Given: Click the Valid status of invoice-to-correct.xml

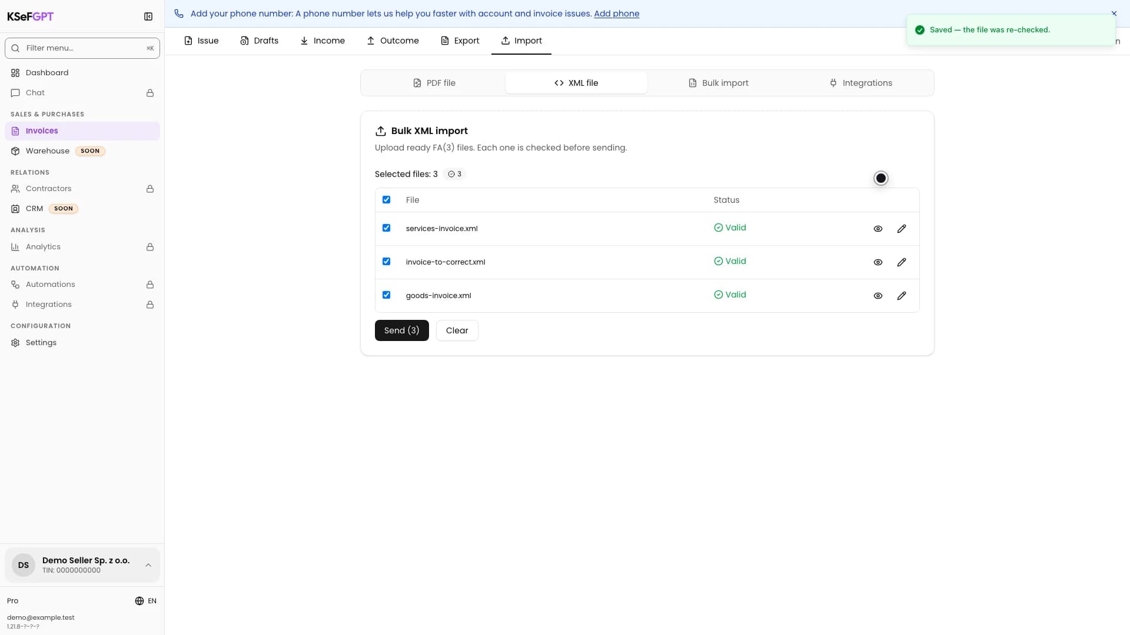Looking at the screenshot, I should click(730, 261).
